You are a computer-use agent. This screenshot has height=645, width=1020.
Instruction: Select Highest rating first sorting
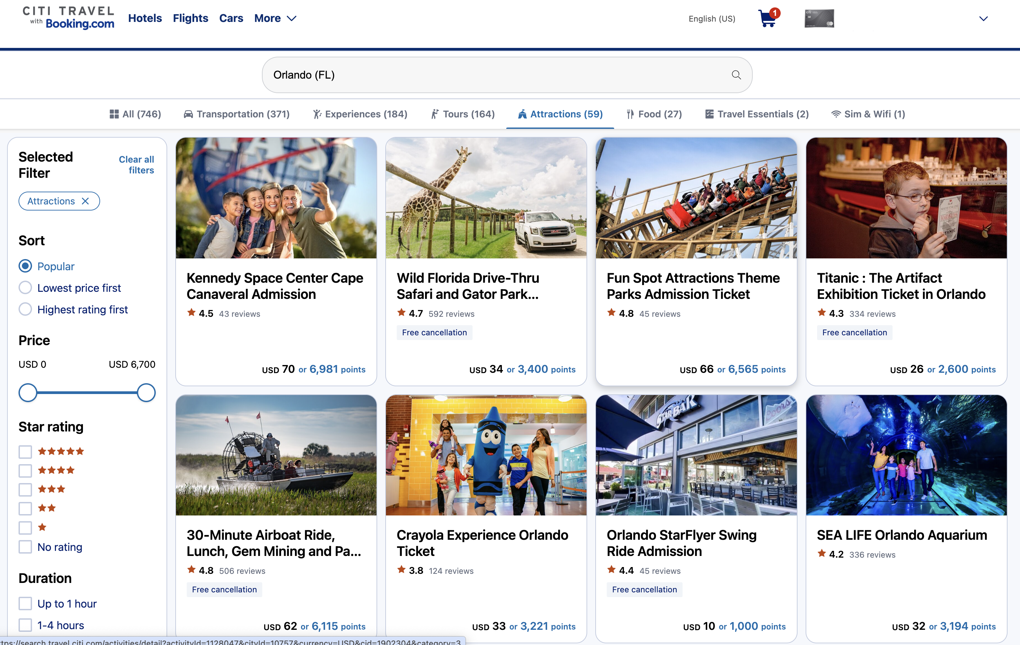pyautogui.click(x=25, y=309)
